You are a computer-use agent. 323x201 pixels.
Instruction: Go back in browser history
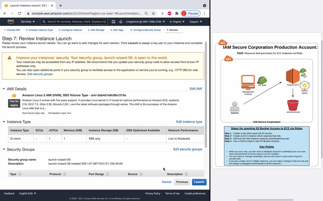point(5,13)
